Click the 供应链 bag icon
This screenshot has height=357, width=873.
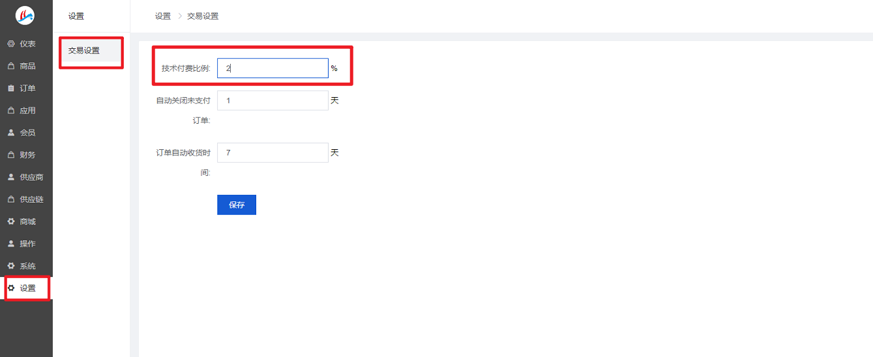coord(10,199)
